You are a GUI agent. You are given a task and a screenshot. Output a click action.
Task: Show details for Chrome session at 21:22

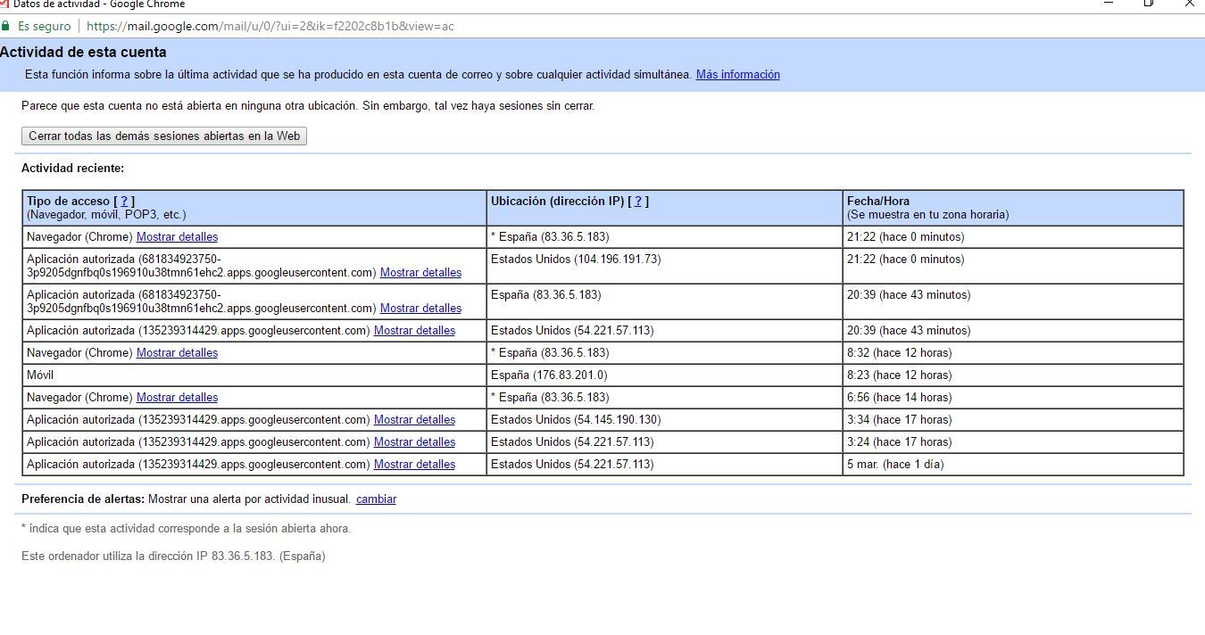point(177,237)
